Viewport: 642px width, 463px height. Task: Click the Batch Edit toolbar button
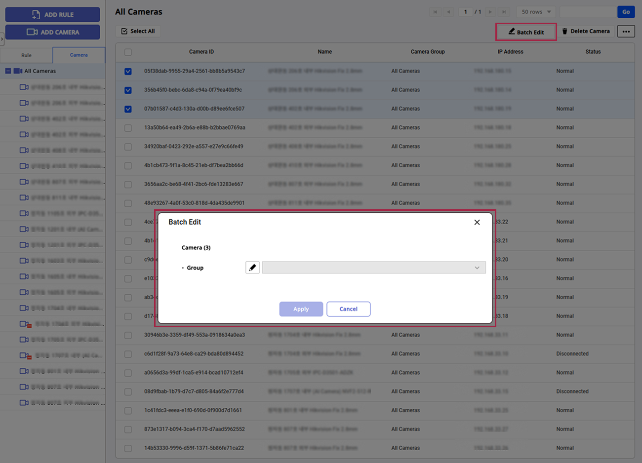point(526,32)
